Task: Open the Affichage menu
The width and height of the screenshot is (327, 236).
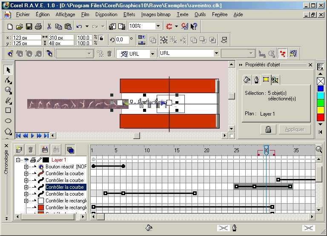Action: coord(65,14)
